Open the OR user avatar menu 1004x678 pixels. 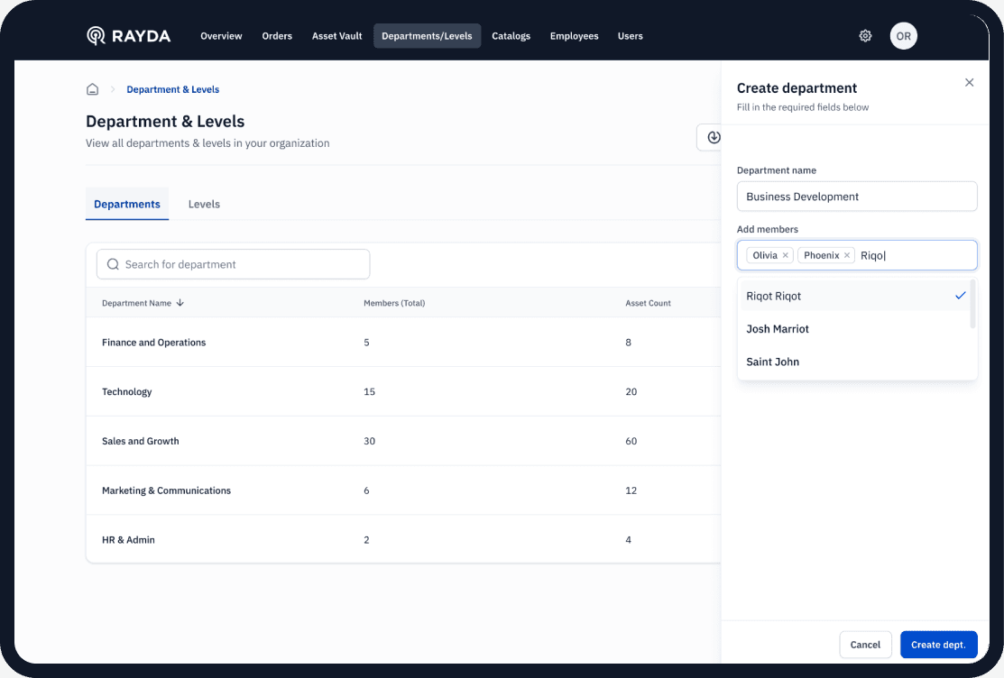904,36
